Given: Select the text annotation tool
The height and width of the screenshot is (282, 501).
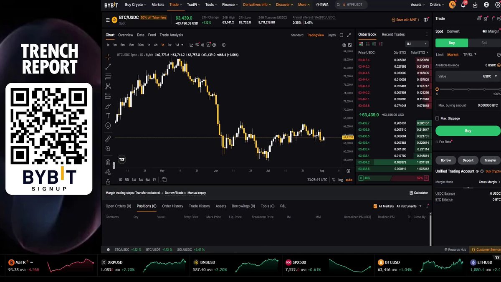Looking at the screenshot, I should click(108, 116).
